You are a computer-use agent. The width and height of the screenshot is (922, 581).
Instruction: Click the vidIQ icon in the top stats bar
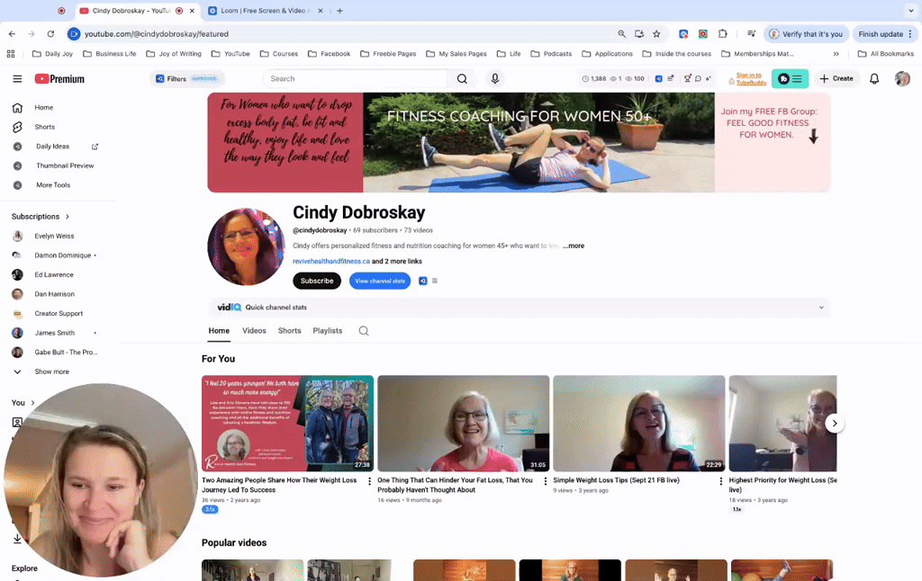[x=658, y=79]
